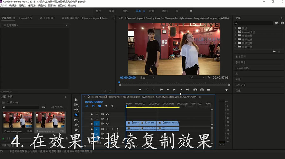
Task: Choose the Pen tool in the tools panel
Action: [x=76, y=125]
